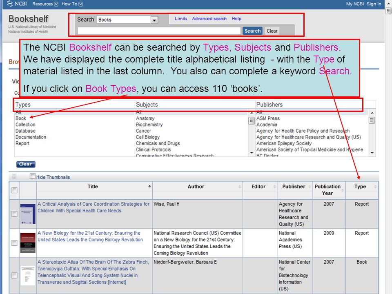Select Chemicals and Drugs subject

coord(158,143)
